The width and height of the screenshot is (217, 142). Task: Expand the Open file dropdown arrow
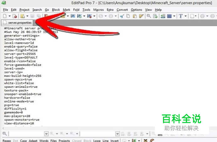pos(27,16)
